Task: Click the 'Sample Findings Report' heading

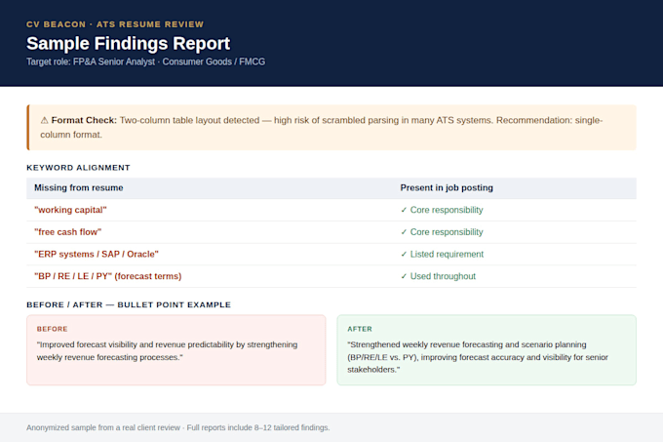Action: click(128, 43)
